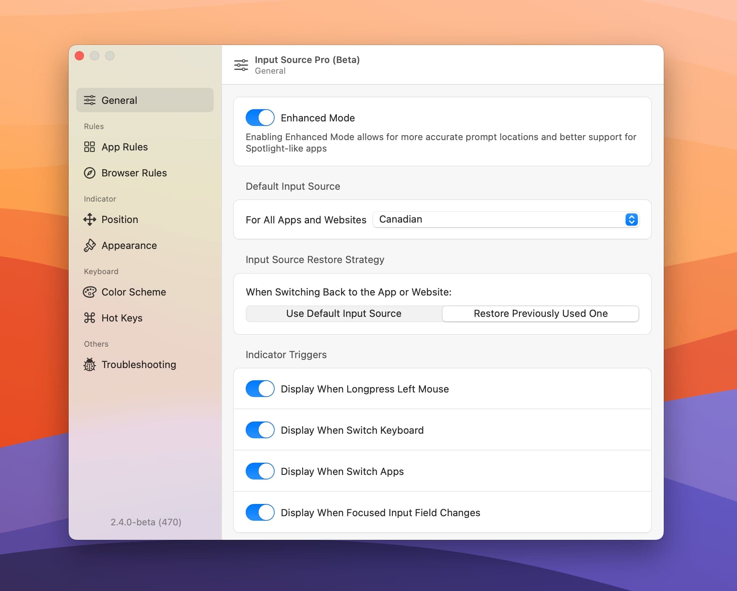Open the Troubleshooting section
This screenshot has width=737, height=591.
coord(138,364)
